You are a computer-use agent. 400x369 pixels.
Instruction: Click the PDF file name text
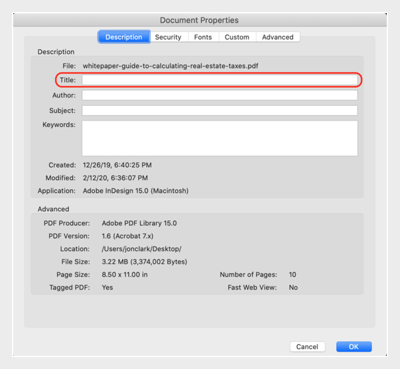point(171,66)
